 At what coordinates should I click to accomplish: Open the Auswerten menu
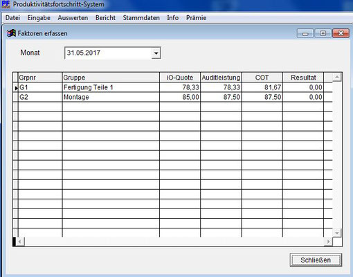pyautogui.click(x=73, y=18)
